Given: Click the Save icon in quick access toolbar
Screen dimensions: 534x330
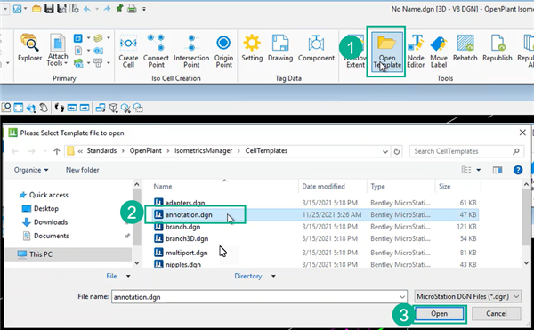Looking at the screenshot, I should pos(49,9).
